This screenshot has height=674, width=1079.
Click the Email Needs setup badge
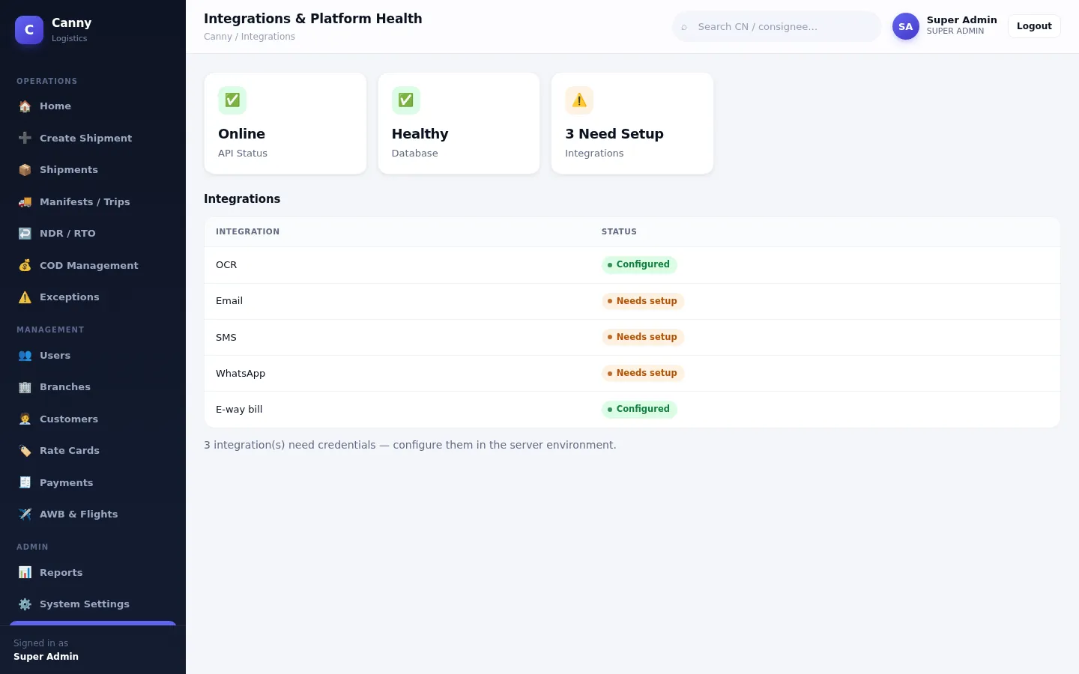643,301
